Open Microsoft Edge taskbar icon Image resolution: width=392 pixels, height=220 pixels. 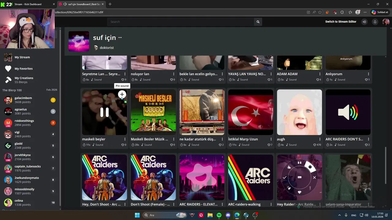pos(237,215)
